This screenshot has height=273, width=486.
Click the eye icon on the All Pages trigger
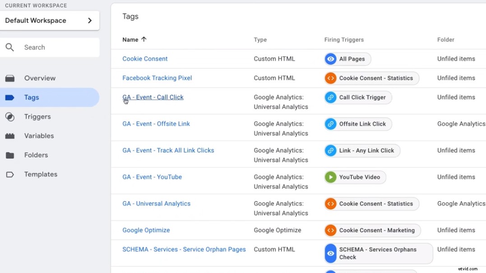coord(331,59)
